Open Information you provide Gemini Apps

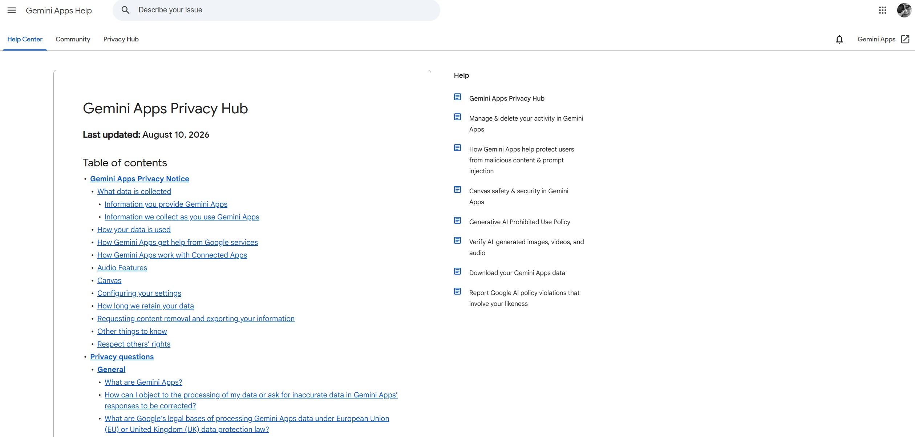point(166,204)
